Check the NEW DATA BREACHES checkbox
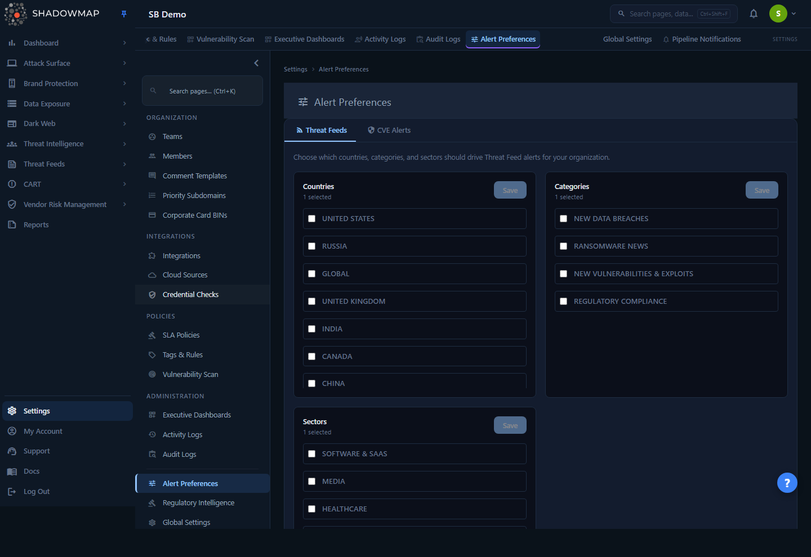This screenshot has height=557, width=811. point(563,219)
